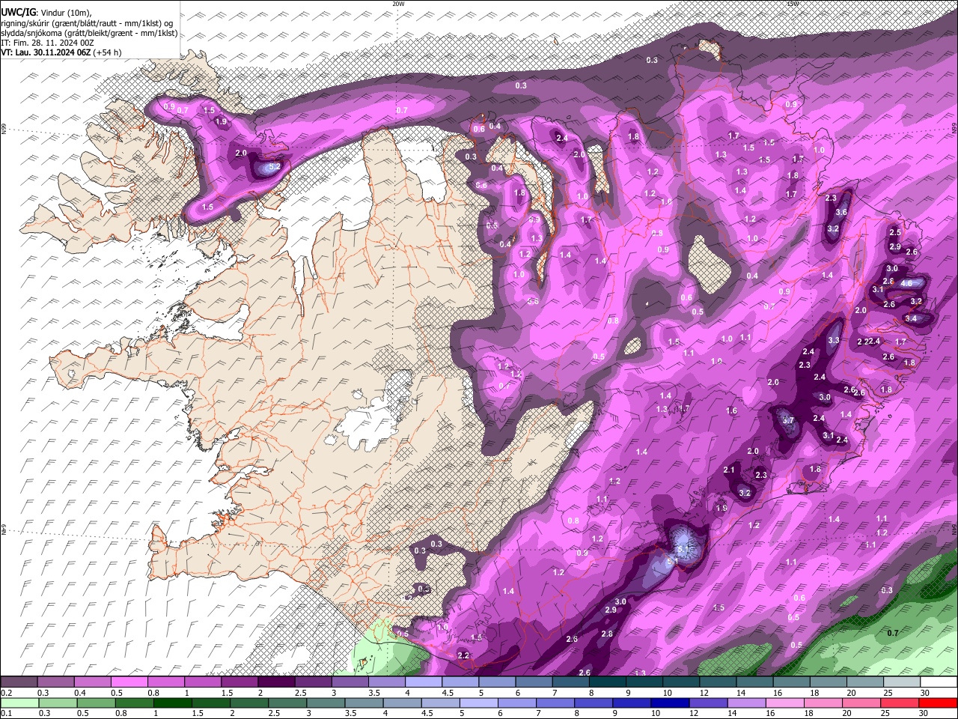958x719 pixels.
Task: Click the 3.7 precipitation value on the map
Action: pos(788,420)
